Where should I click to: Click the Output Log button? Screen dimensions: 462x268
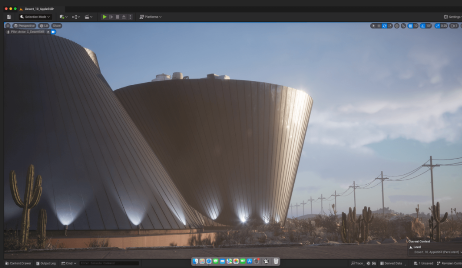click(x=45, y=263)
